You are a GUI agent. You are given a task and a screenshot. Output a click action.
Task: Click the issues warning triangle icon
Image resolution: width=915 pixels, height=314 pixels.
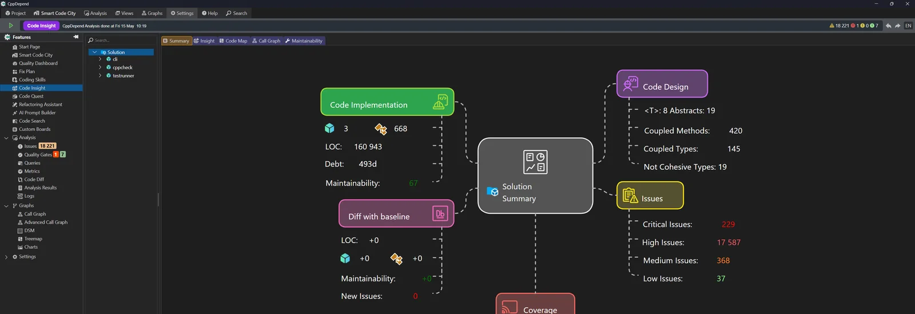click(832, 26)
